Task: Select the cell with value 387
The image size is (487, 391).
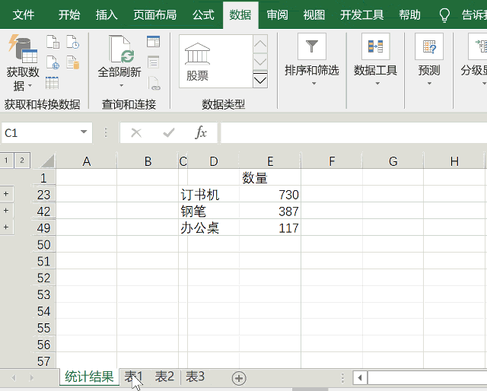Action: pos(270,211)
